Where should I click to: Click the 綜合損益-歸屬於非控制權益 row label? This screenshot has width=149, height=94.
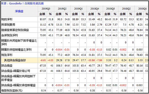(18, 85)
